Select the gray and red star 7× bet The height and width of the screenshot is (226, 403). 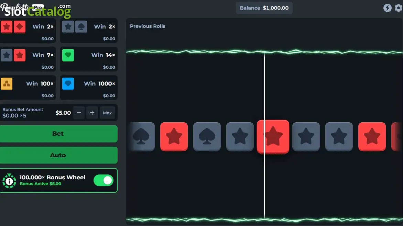pos(27,59)
